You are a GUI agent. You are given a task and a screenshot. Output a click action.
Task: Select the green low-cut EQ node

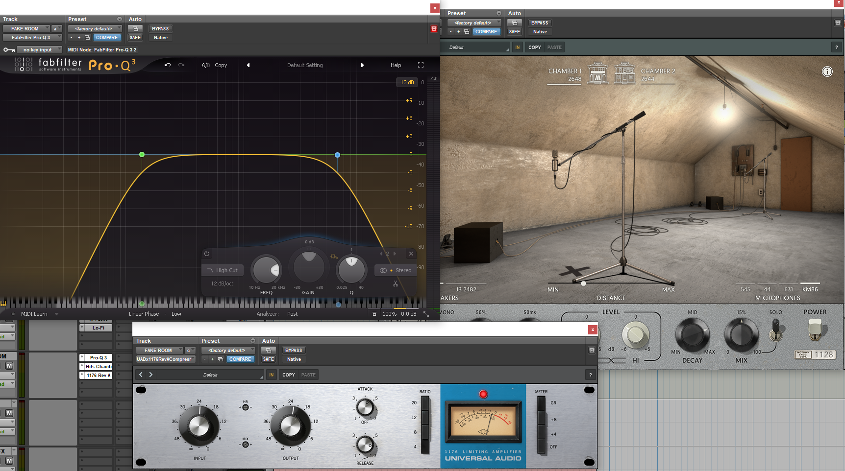[x=142, y=155]
